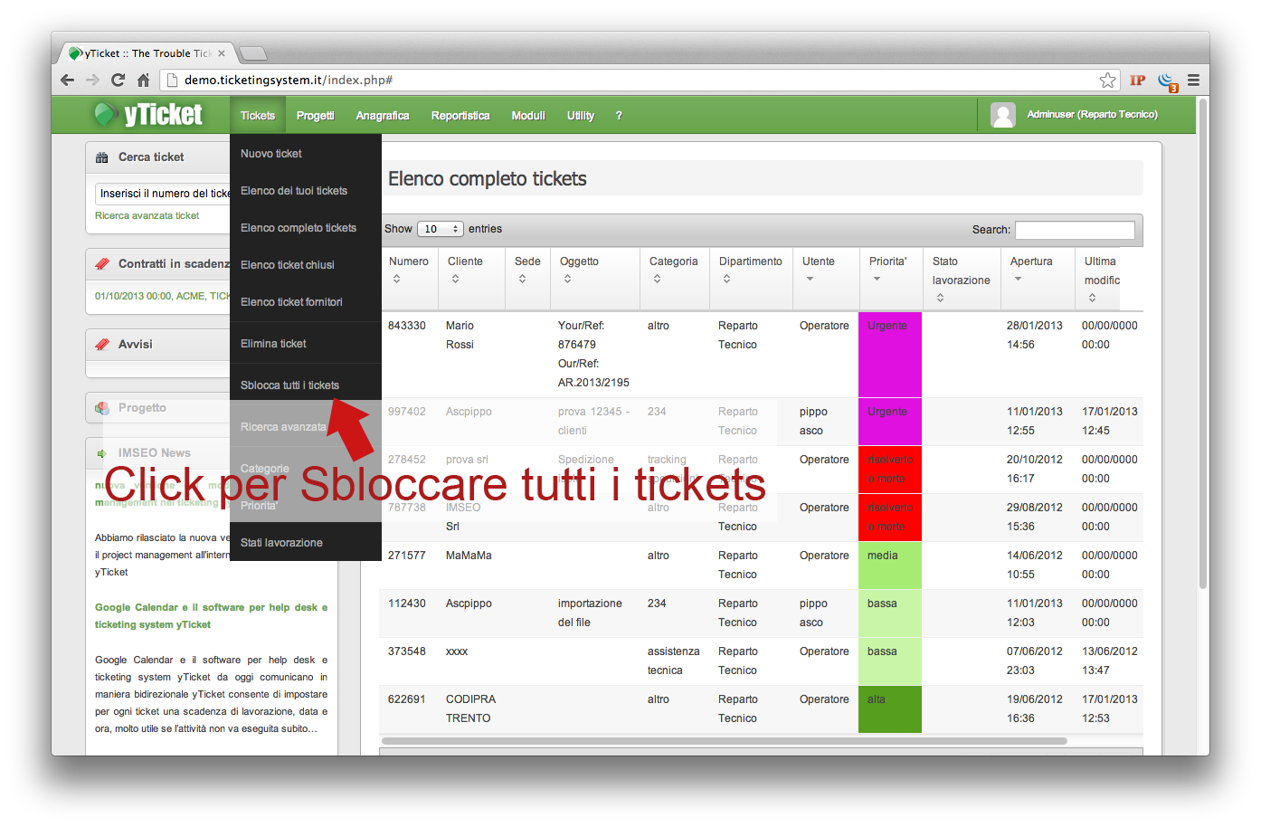The image size is (1261, 827).
Task: Open the Show entries dropdown
Action: pos(441,229)
